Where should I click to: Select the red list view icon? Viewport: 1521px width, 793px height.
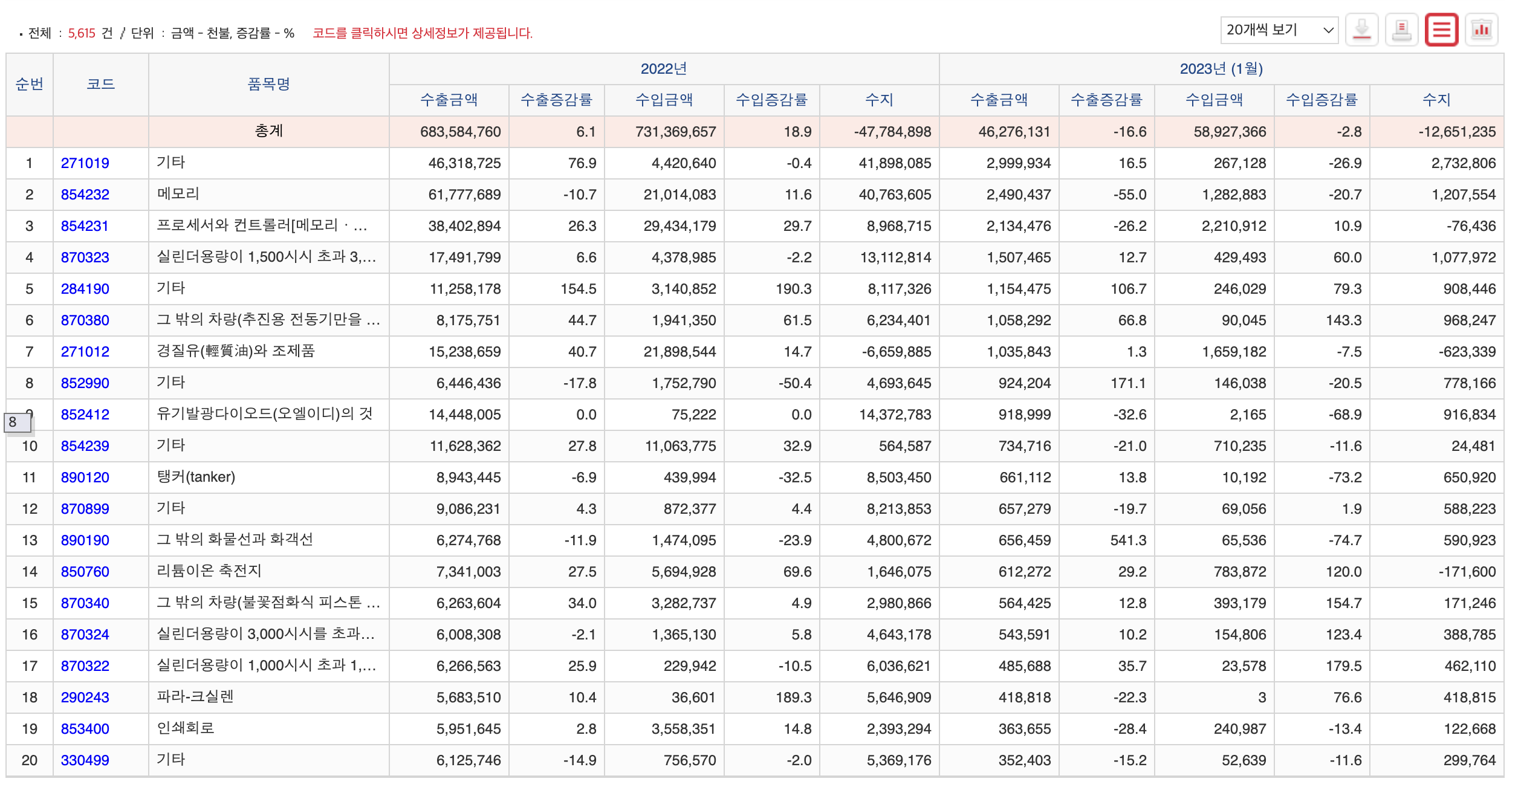tap(1441, 30)
